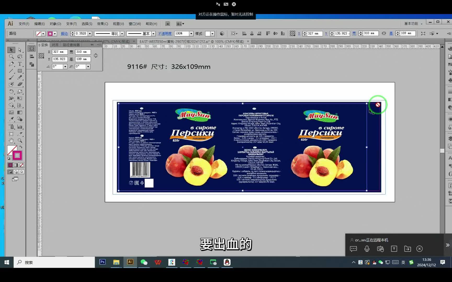Select the Line Segment tool
The image size is (452, 282).
click(x=11, y=71)
